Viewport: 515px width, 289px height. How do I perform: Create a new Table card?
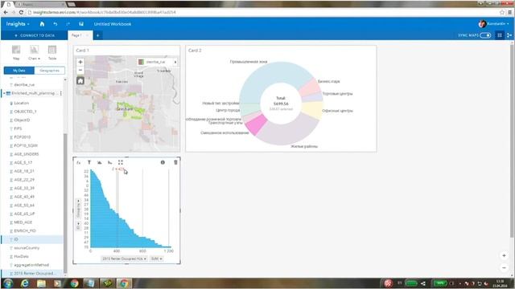52,52
